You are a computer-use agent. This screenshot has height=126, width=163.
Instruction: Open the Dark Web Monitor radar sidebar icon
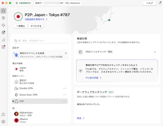point(3,32)
